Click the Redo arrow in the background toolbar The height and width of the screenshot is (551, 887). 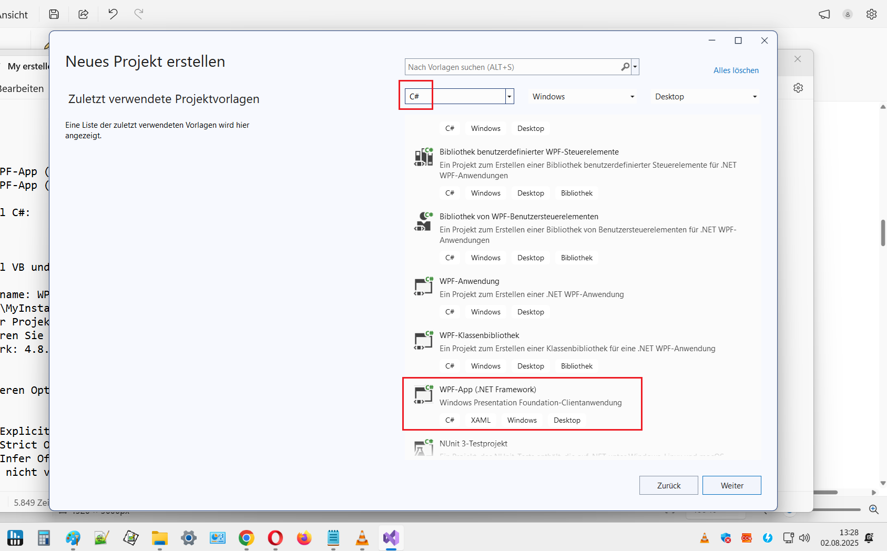tap(139, 14)
